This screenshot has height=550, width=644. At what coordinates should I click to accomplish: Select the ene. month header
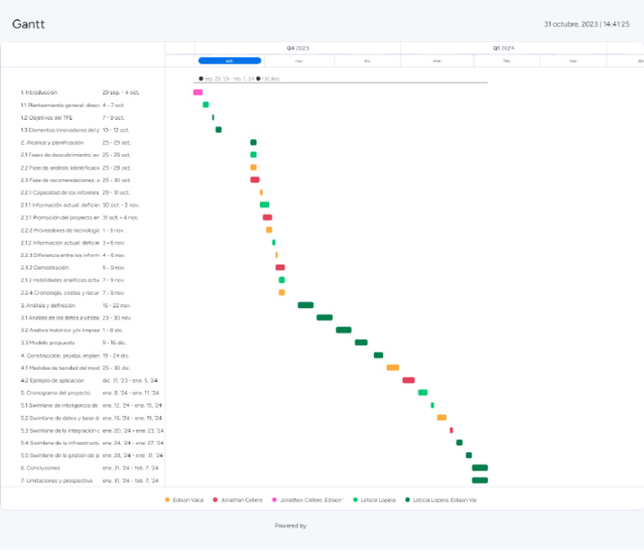(437, 61)
